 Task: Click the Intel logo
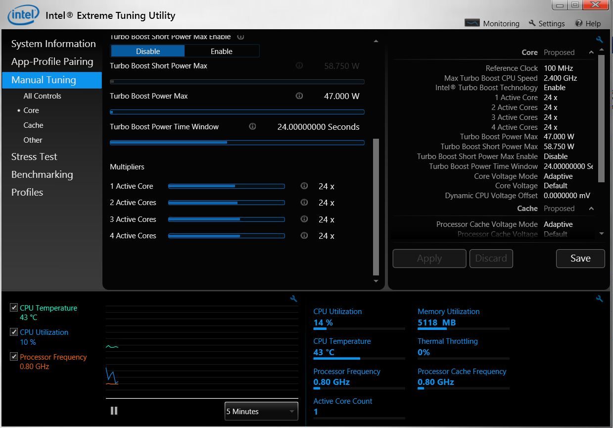tap(23, 15)
